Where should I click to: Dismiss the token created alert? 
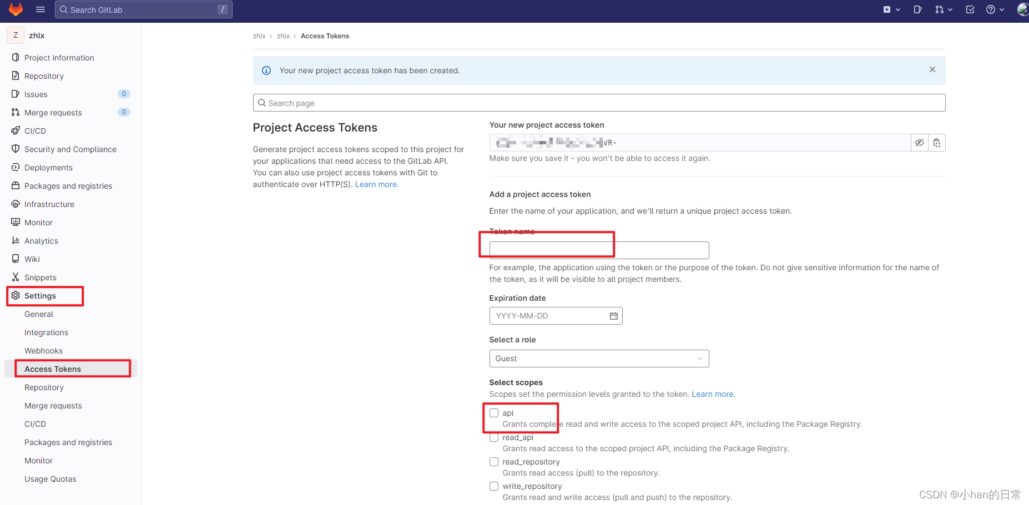(932, 69)
